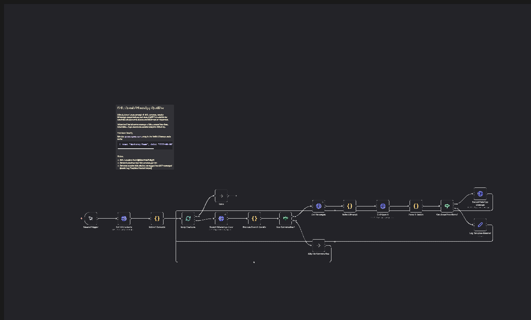
Task: Click the Parse & Decide code node
Action: coord(416,206)
